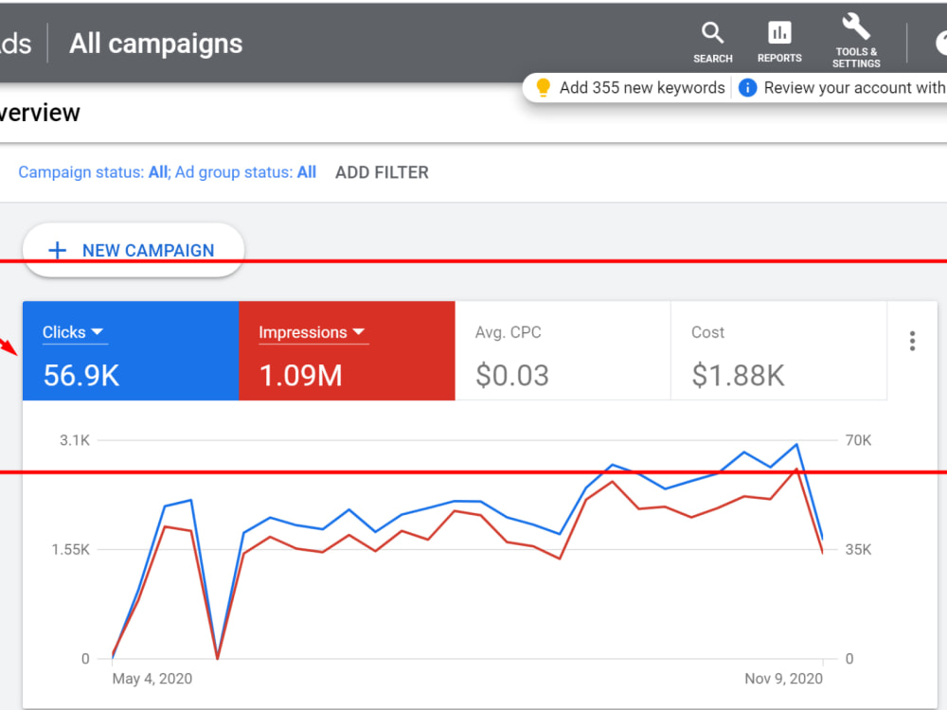Image resolution: width=947 pixels, height=710 pixels.
Task: Edit the Campaign status: All filter
Action: 94,172
